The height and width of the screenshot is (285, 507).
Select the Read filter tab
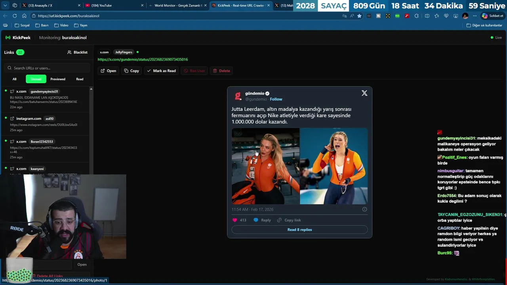click(80, 79)
